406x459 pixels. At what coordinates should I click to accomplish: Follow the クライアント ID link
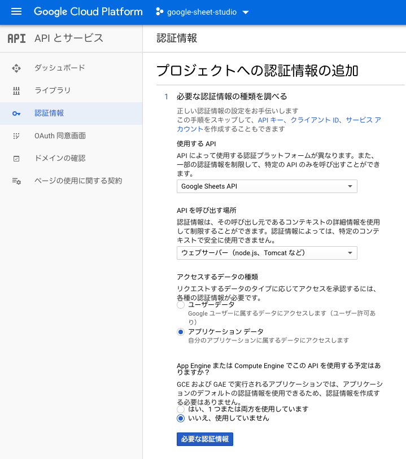pyautogui.click(x=315, y=120)
